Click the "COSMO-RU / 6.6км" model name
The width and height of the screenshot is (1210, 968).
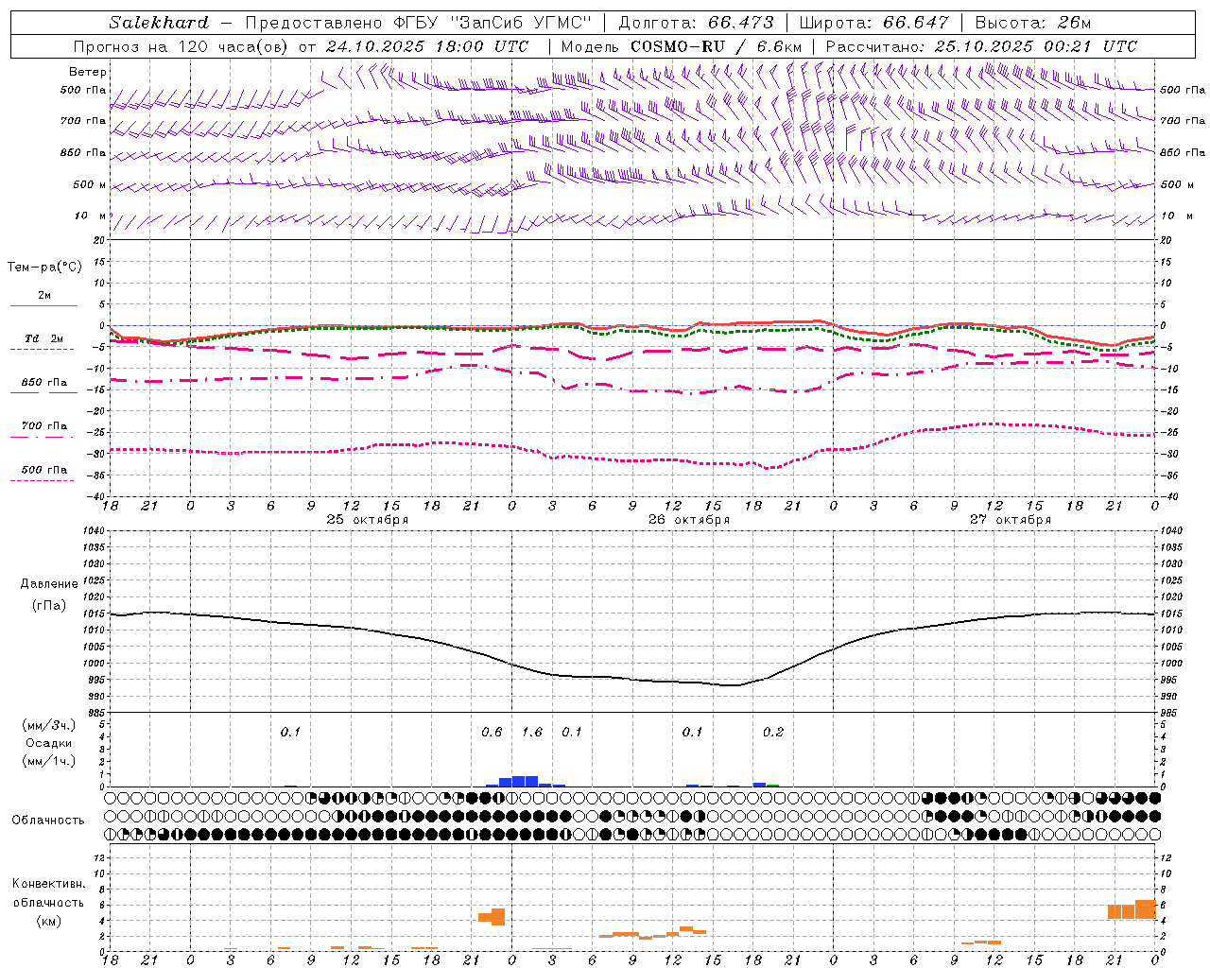(x=716, y=46)
